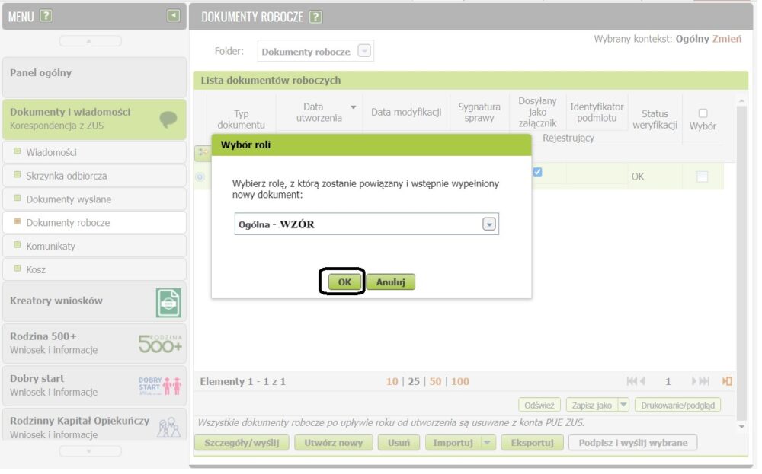Open the role dropdown showing Ogólna
The image size is (762, 474).
489,224
